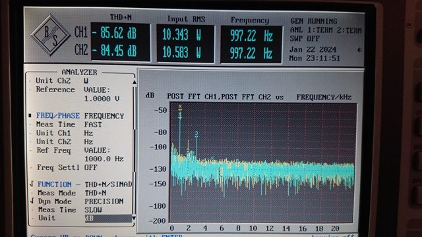Toggle the Meas Time FAST option
This screenshot has width=422, height=237.
tap(93, 124)
